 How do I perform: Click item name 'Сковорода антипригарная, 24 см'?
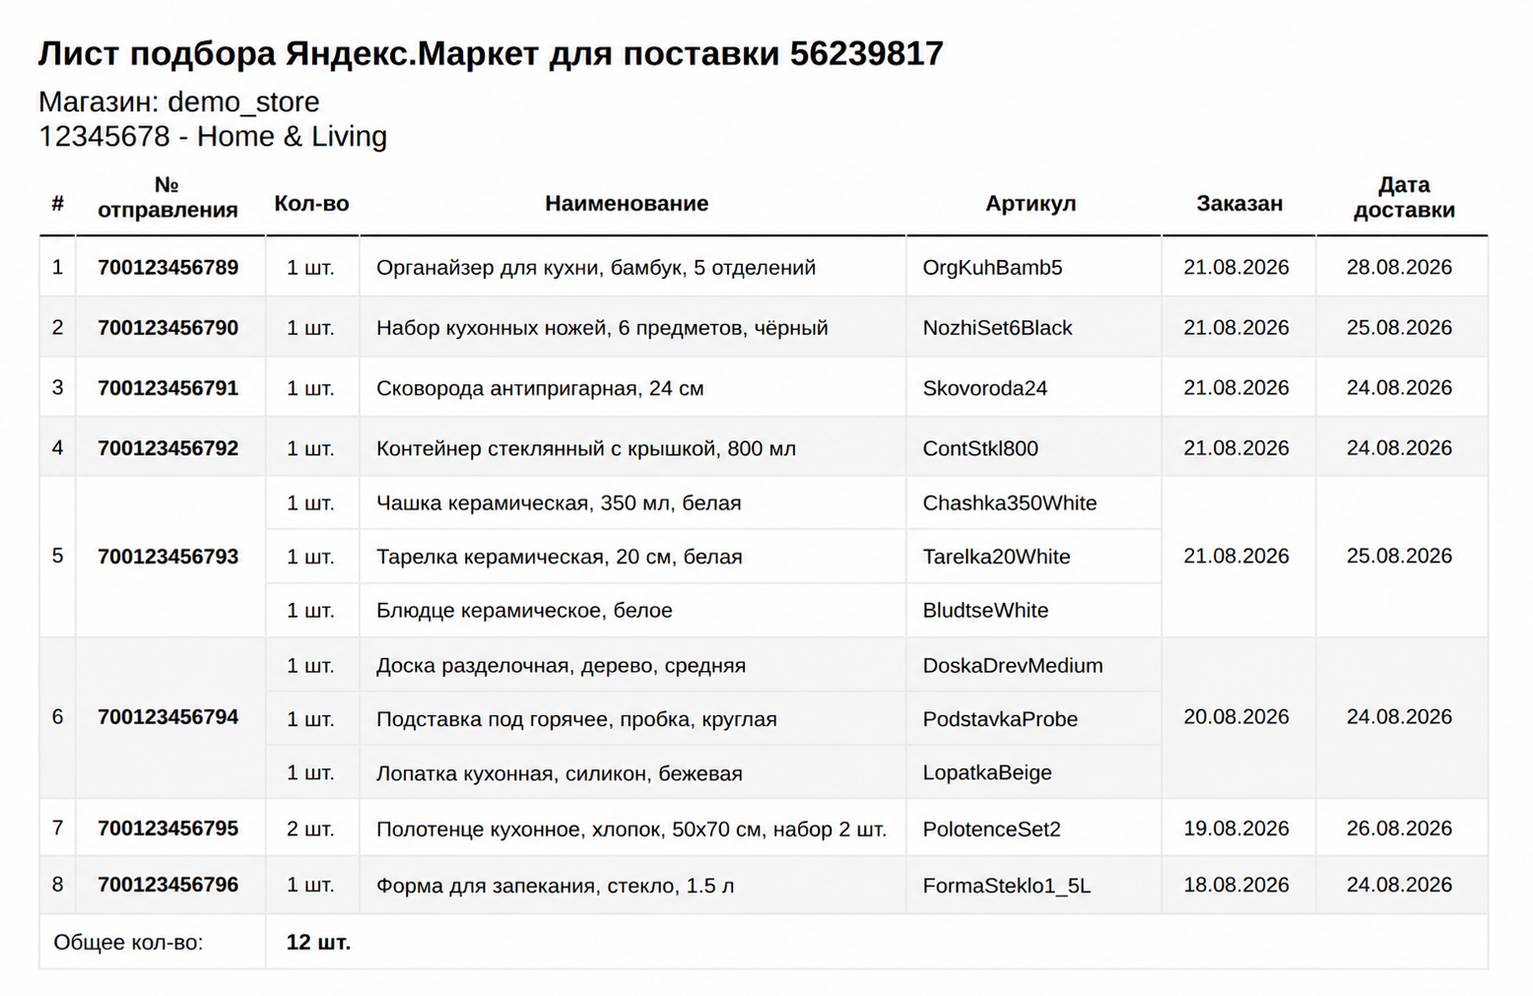pyautogui.click(x=540, y=388)
